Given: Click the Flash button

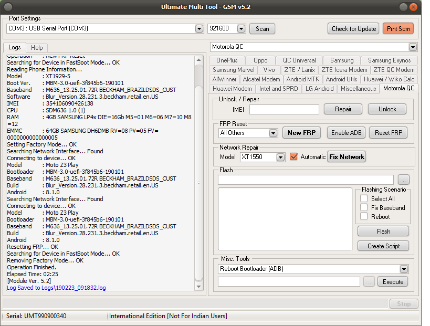Looking at the screenshot, I should [383, 232].
